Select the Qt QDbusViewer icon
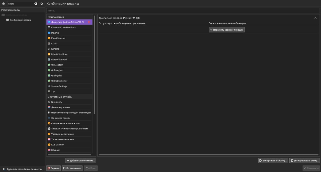The image size is (321, 172). [x=49, y=81]
